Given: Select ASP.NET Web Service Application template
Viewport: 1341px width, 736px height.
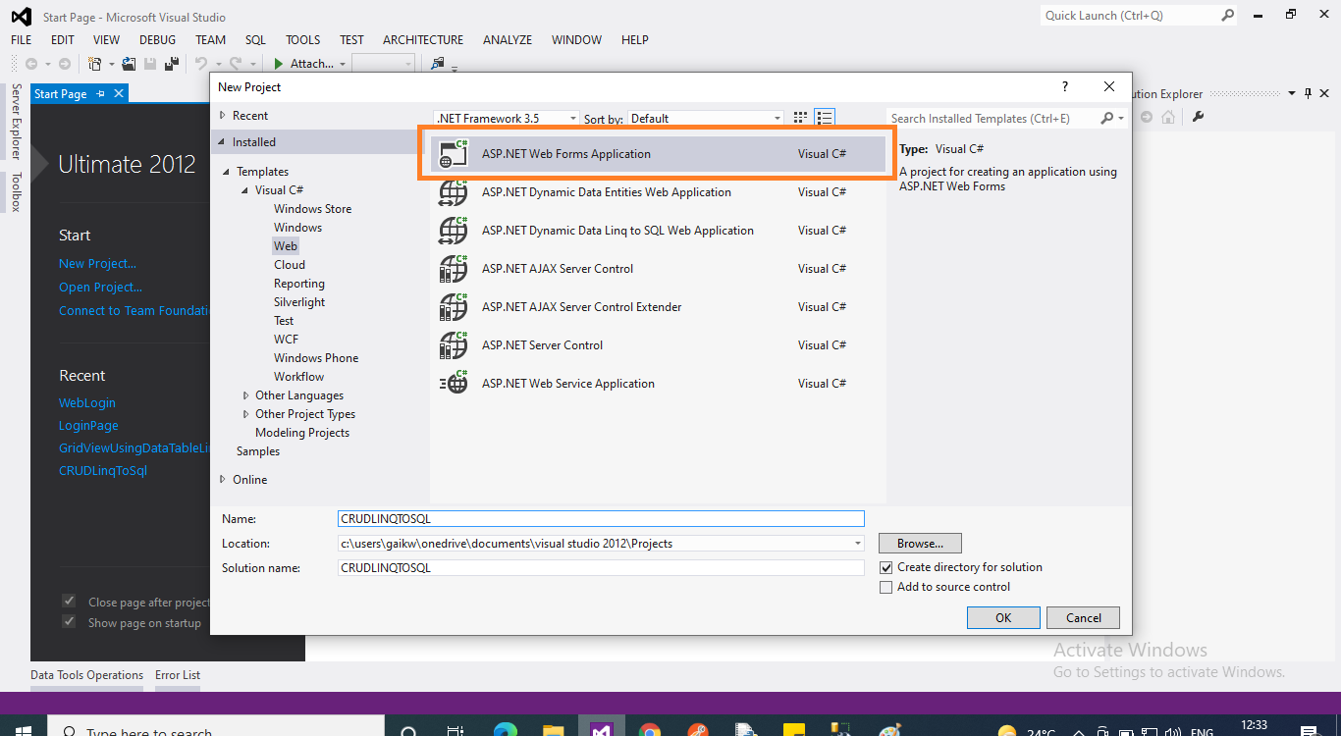Looking at the screenshot, I should [x=658, y=384].
